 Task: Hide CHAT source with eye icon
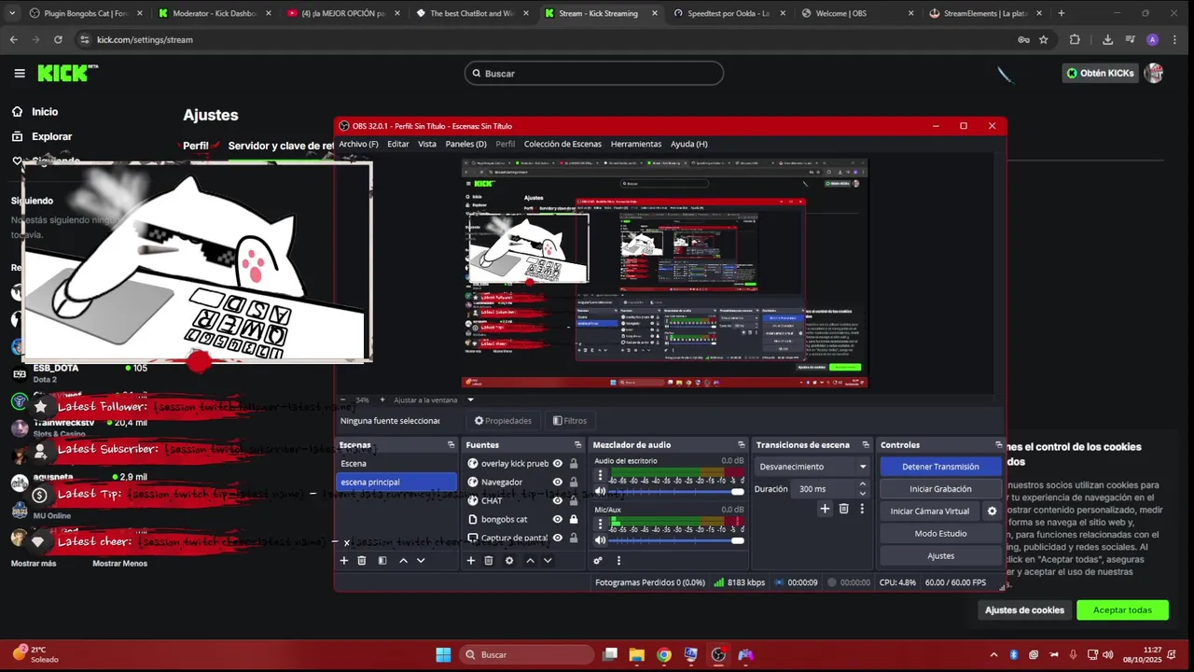558,500
